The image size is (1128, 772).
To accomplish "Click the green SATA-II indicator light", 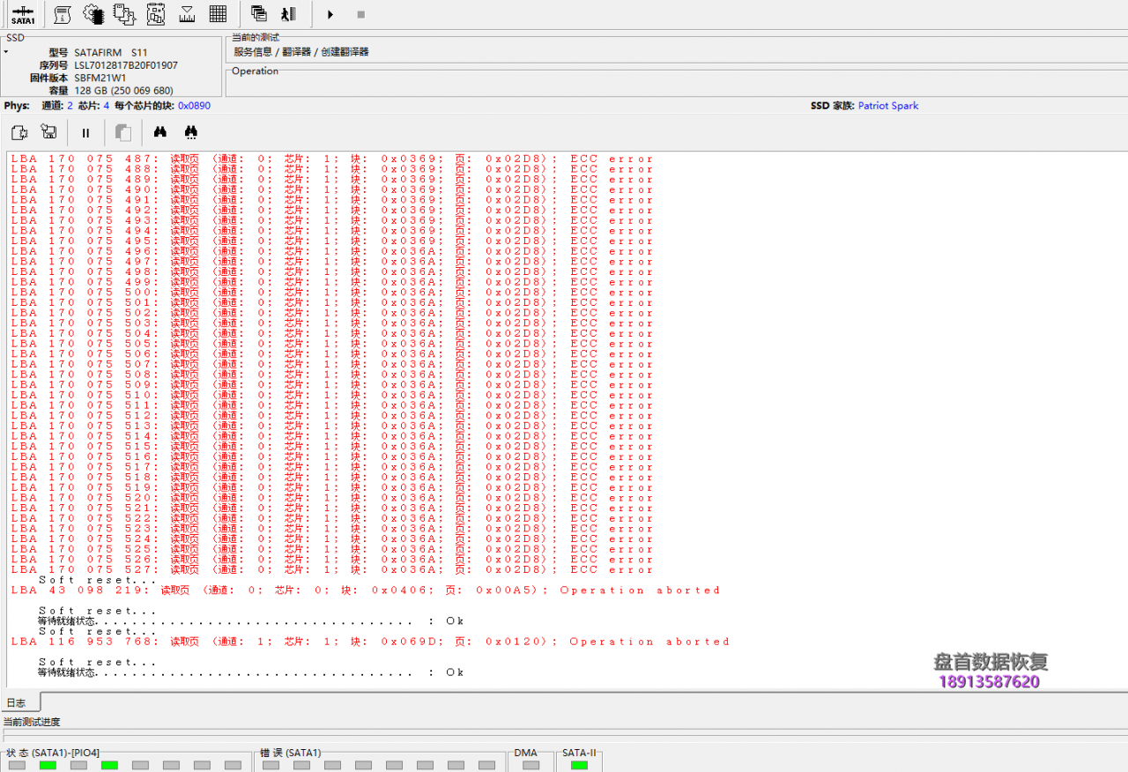I will pos(579,765).
